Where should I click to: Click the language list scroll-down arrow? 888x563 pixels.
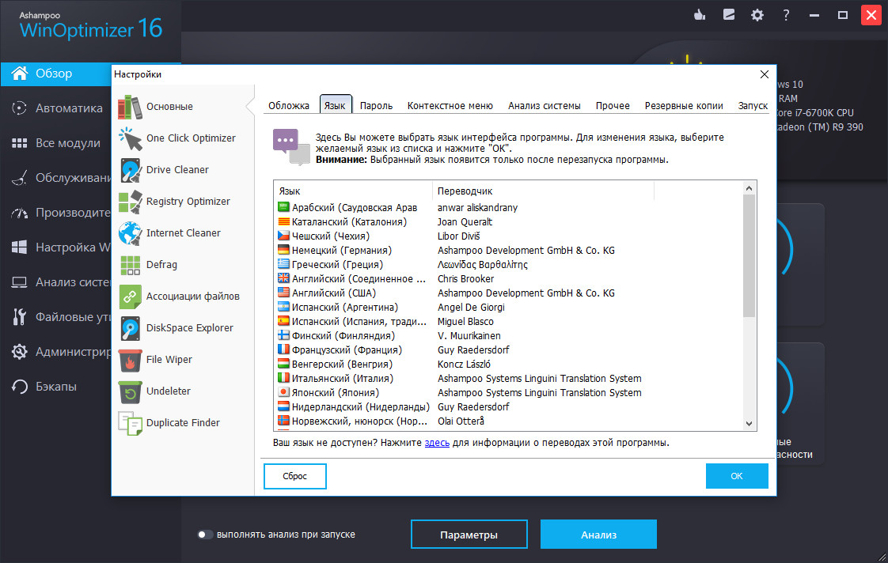749,424
